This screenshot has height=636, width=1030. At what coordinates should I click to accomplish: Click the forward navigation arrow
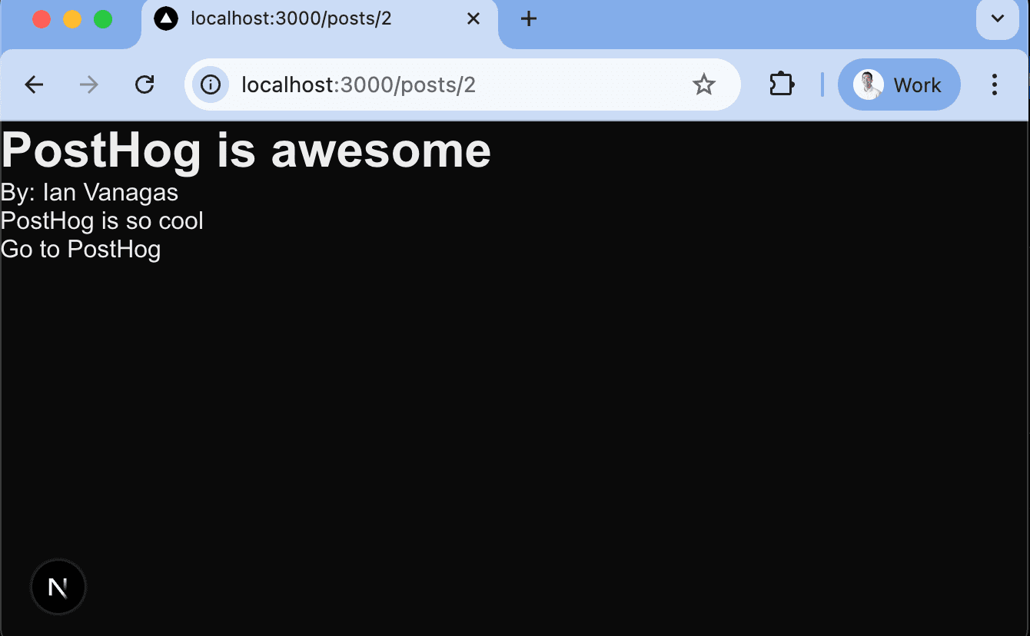pos(89,84)
